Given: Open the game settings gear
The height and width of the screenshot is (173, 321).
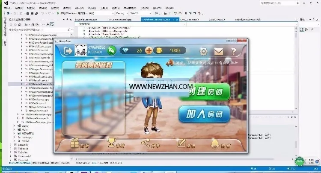Looking at the screenshot, I should coord(203,51).
